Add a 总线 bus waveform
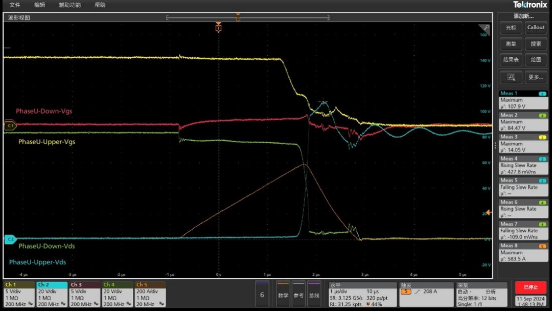The image size is (552, 311). (x=314, y=295)
